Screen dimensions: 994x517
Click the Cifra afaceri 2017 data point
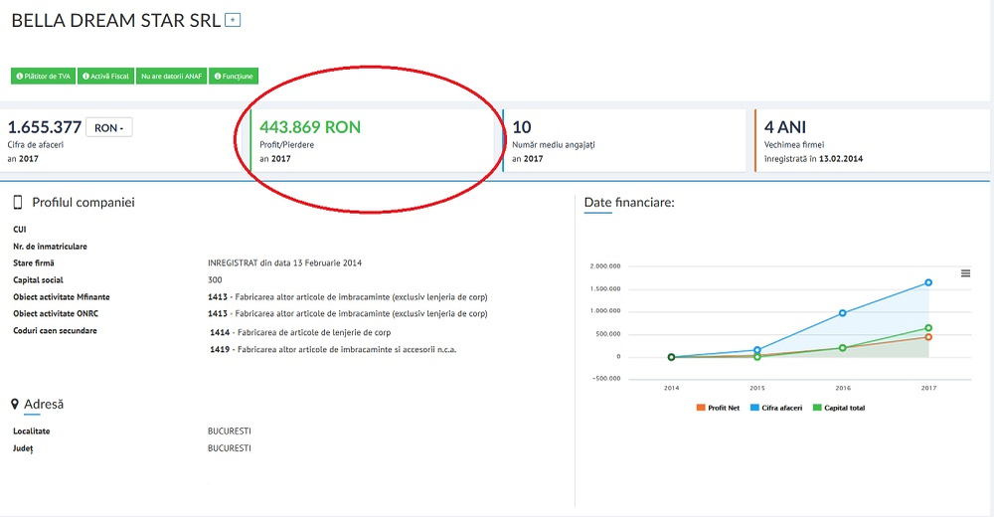pyautogui.click(x=928, y=282)
